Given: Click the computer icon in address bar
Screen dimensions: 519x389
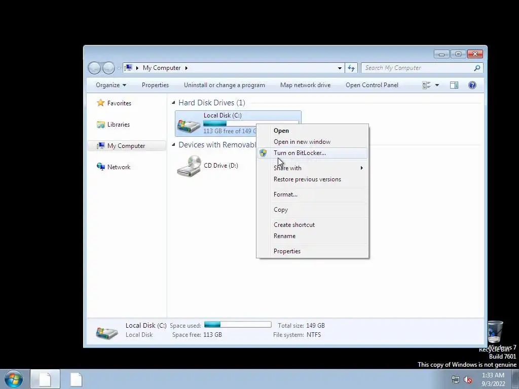Looking at the screenshot, I should (x=128, y=68).
